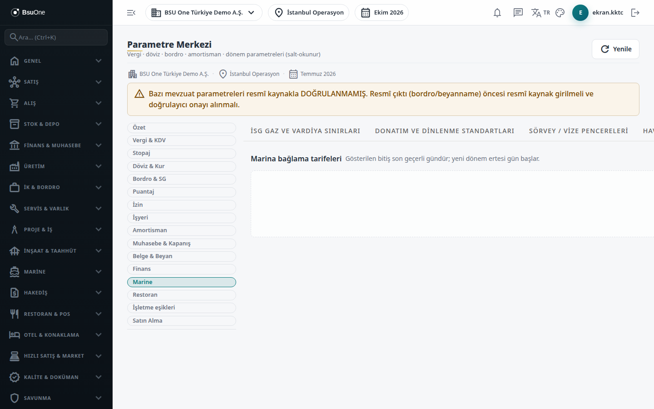Open the theme palette icon

[560, 13]
